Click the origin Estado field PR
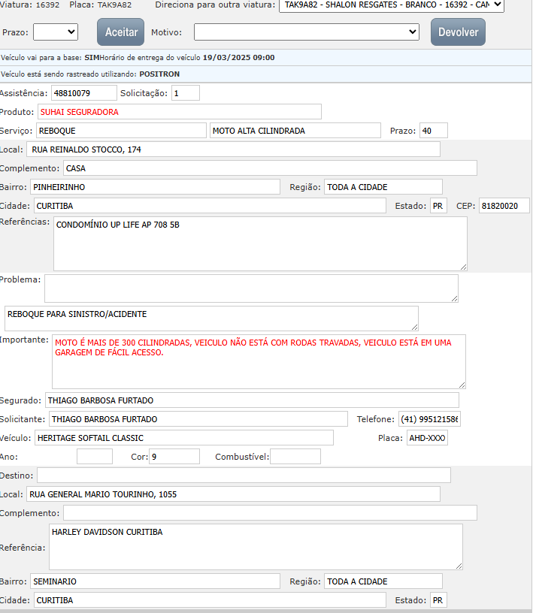The height and width of the screenshot is (613, 533). pos(438,206)
